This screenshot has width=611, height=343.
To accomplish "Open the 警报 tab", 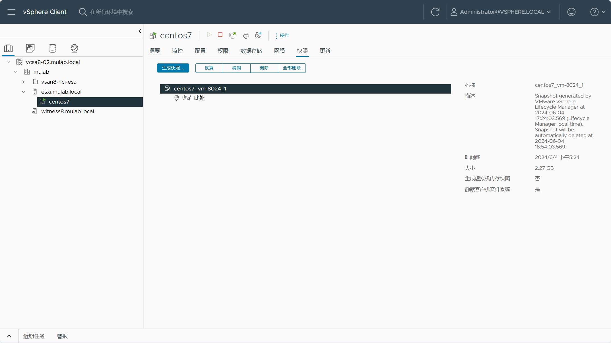I will [62, 336].
